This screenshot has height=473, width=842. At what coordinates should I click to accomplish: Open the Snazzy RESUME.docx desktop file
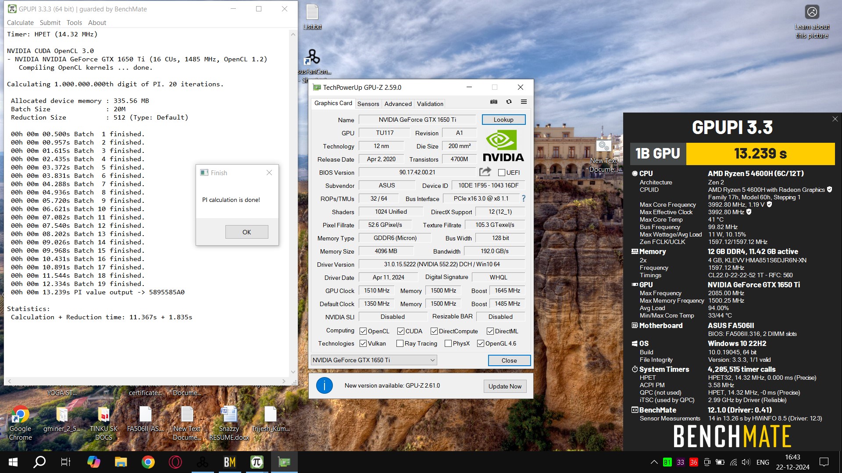pyautogui.click(x=229, y=423)
